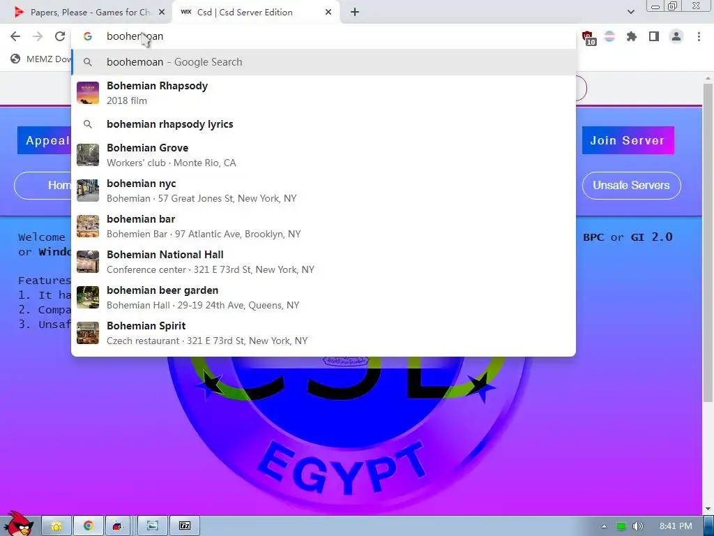Expand the tab search dropdown arrow
This screenshot has height=536, width=714.
(x=630, y=13)
